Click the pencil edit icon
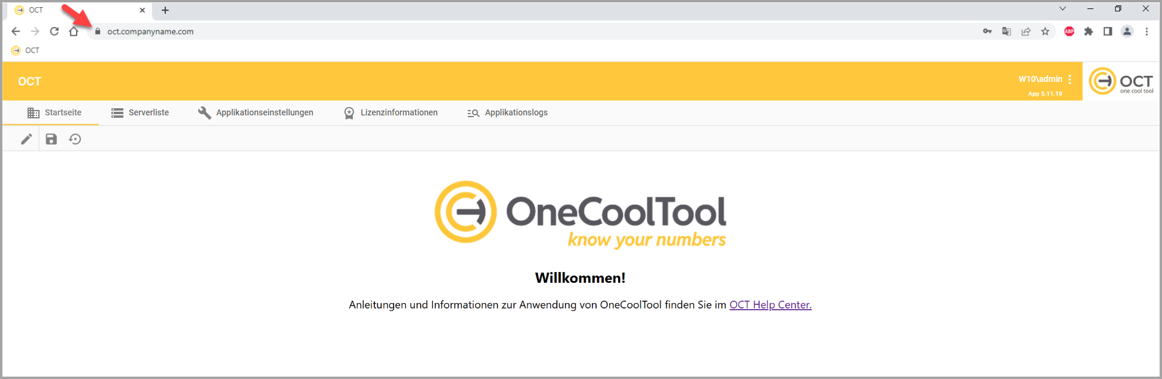 click(26, 139)
